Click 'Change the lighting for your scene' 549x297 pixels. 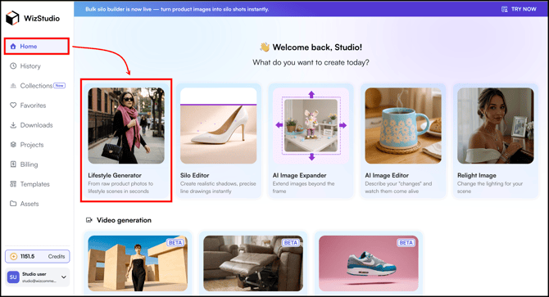click(490, 187)
